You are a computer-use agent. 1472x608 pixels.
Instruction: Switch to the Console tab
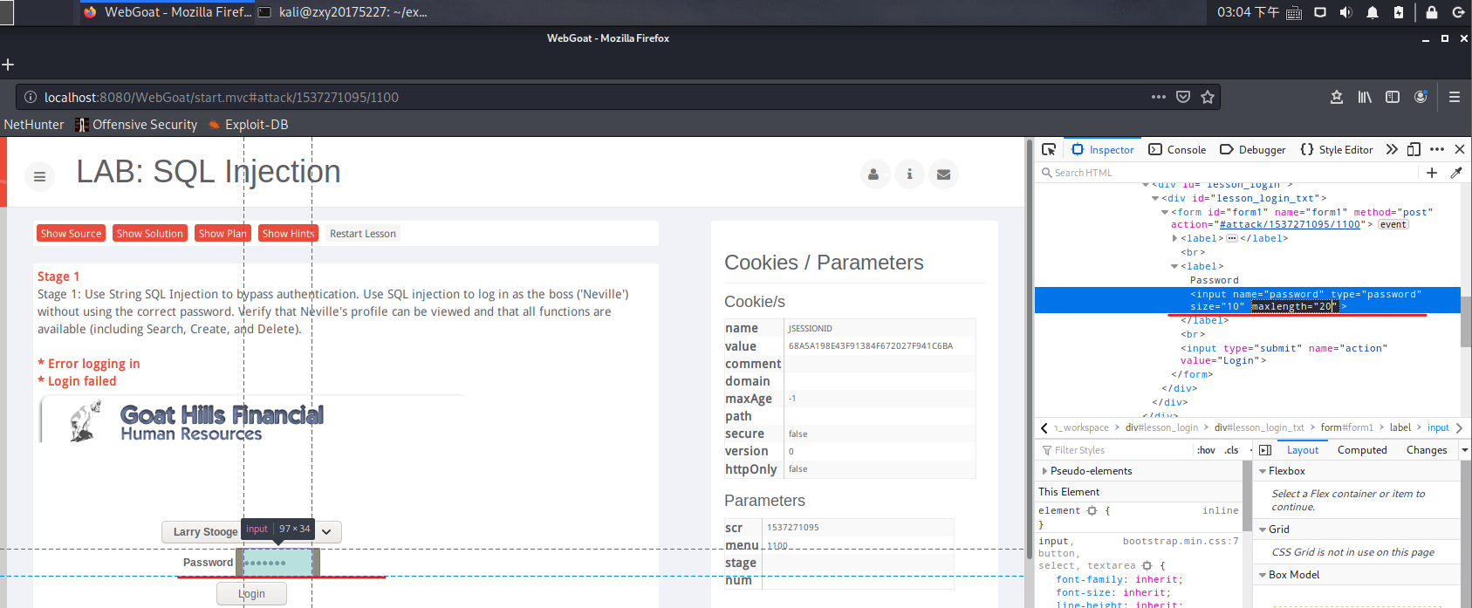click(x=1177, y=149)
